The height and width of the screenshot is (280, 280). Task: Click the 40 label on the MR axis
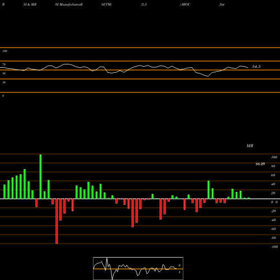click(273, 184)
